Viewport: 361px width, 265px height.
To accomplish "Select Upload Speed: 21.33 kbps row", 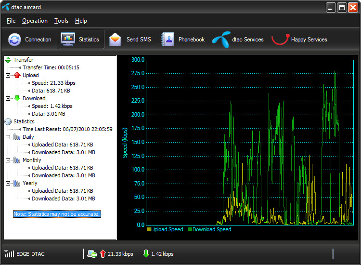I will click(x=53, y=83).
